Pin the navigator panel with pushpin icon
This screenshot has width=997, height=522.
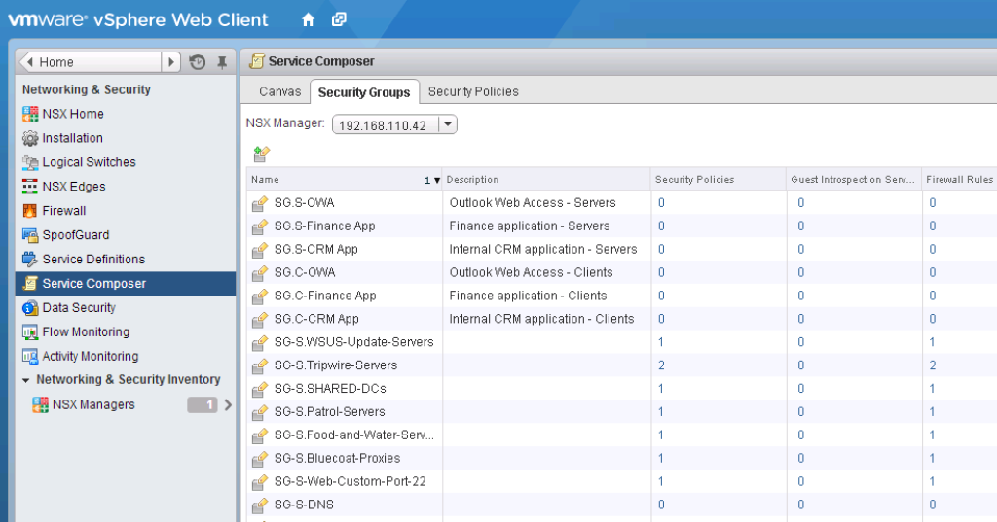(222, 62)
